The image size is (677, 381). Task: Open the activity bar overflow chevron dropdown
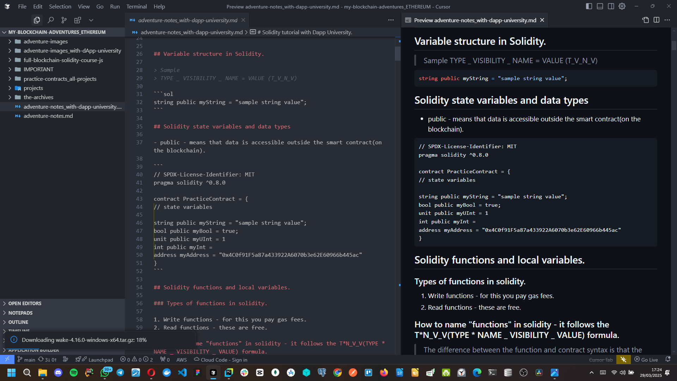(91, 20)
